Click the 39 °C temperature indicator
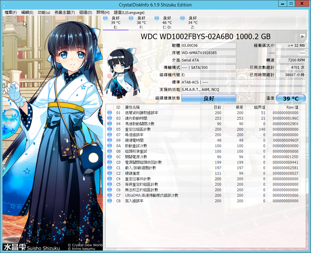 click(290, 99)
